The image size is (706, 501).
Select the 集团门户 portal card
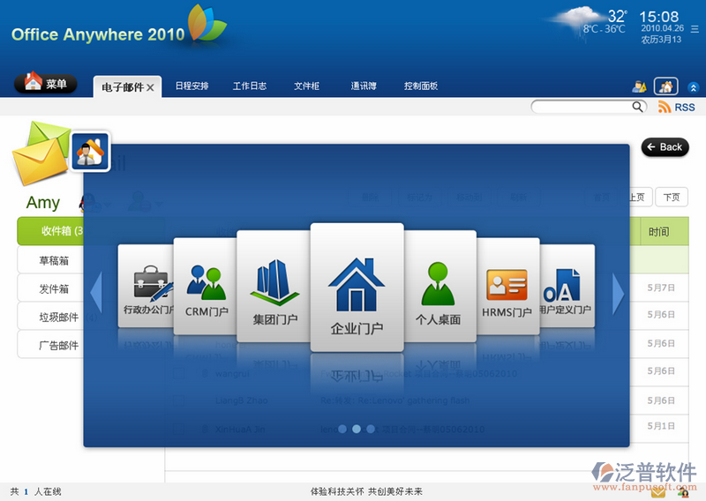pos(274,287)
